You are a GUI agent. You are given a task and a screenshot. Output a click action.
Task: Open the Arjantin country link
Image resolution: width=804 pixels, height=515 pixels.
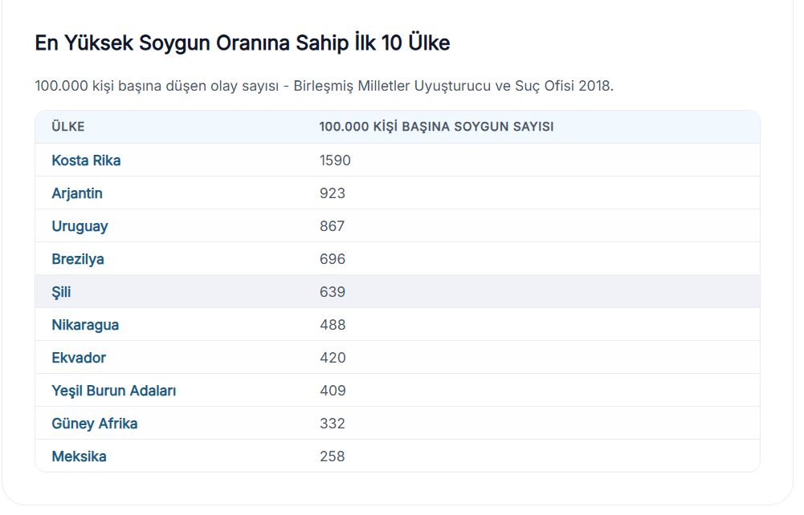(x=77, y=193)
